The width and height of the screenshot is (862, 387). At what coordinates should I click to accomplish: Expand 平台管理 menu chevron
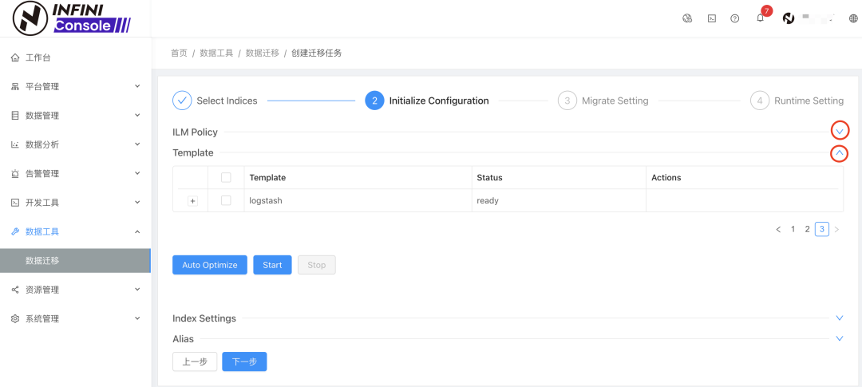click(x=137, y=86)
